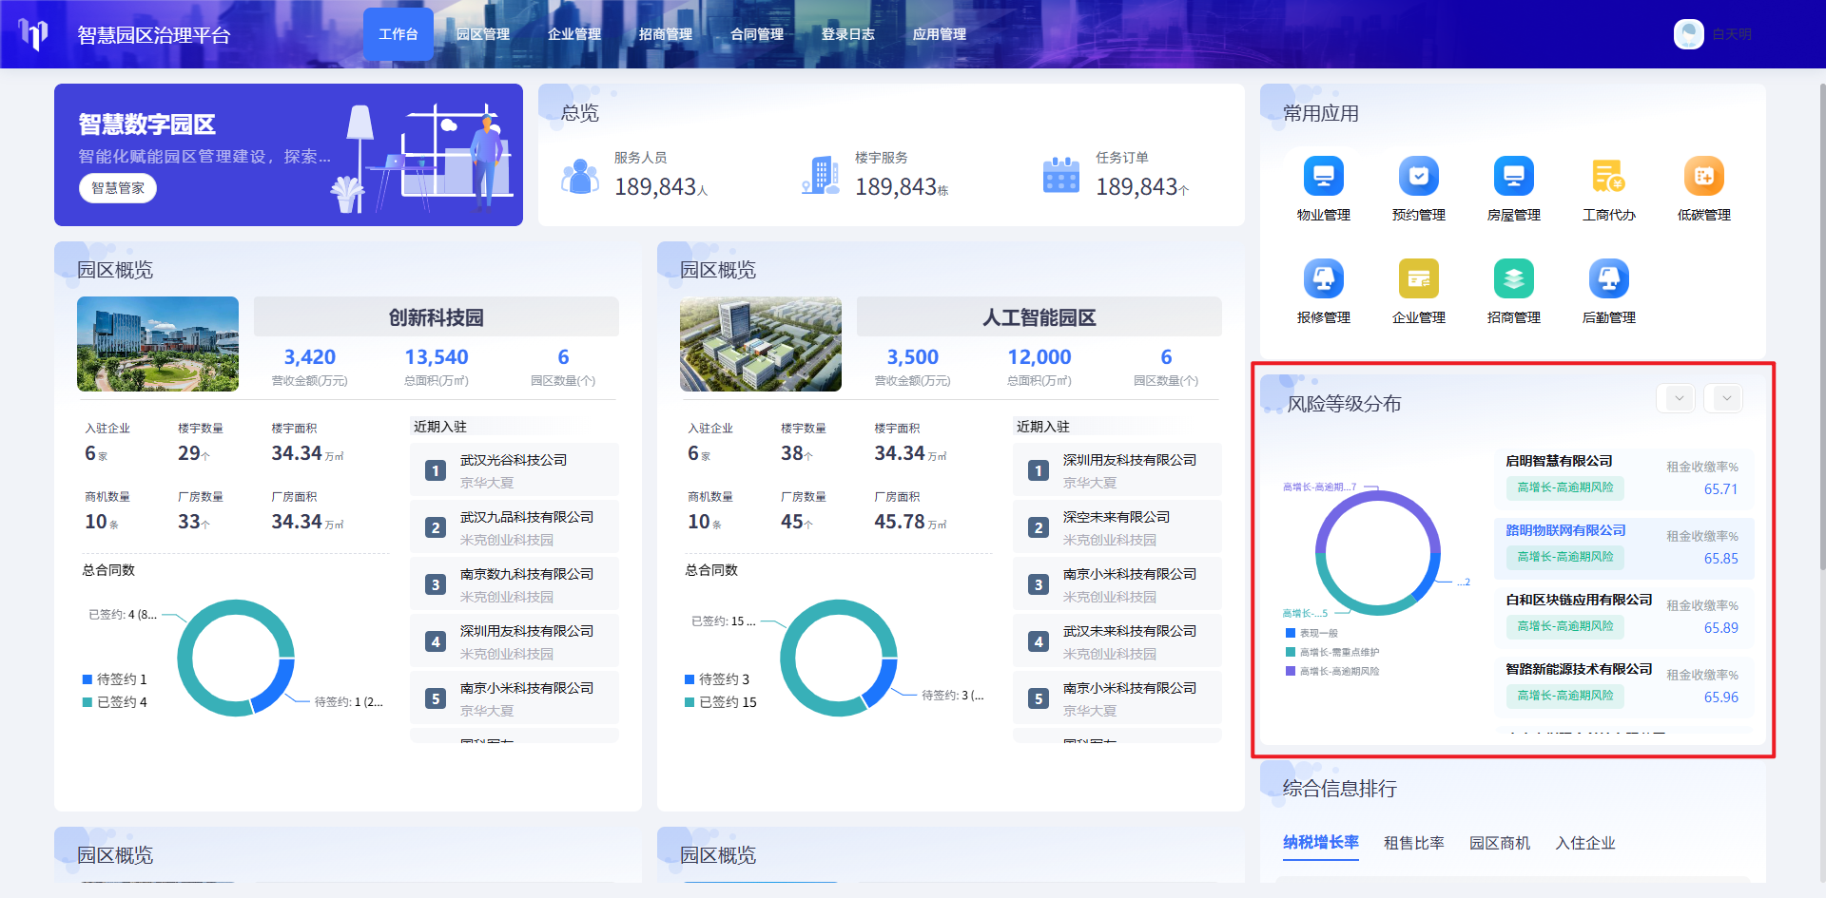Select the 租售比率 tab

click(1413, 843)
